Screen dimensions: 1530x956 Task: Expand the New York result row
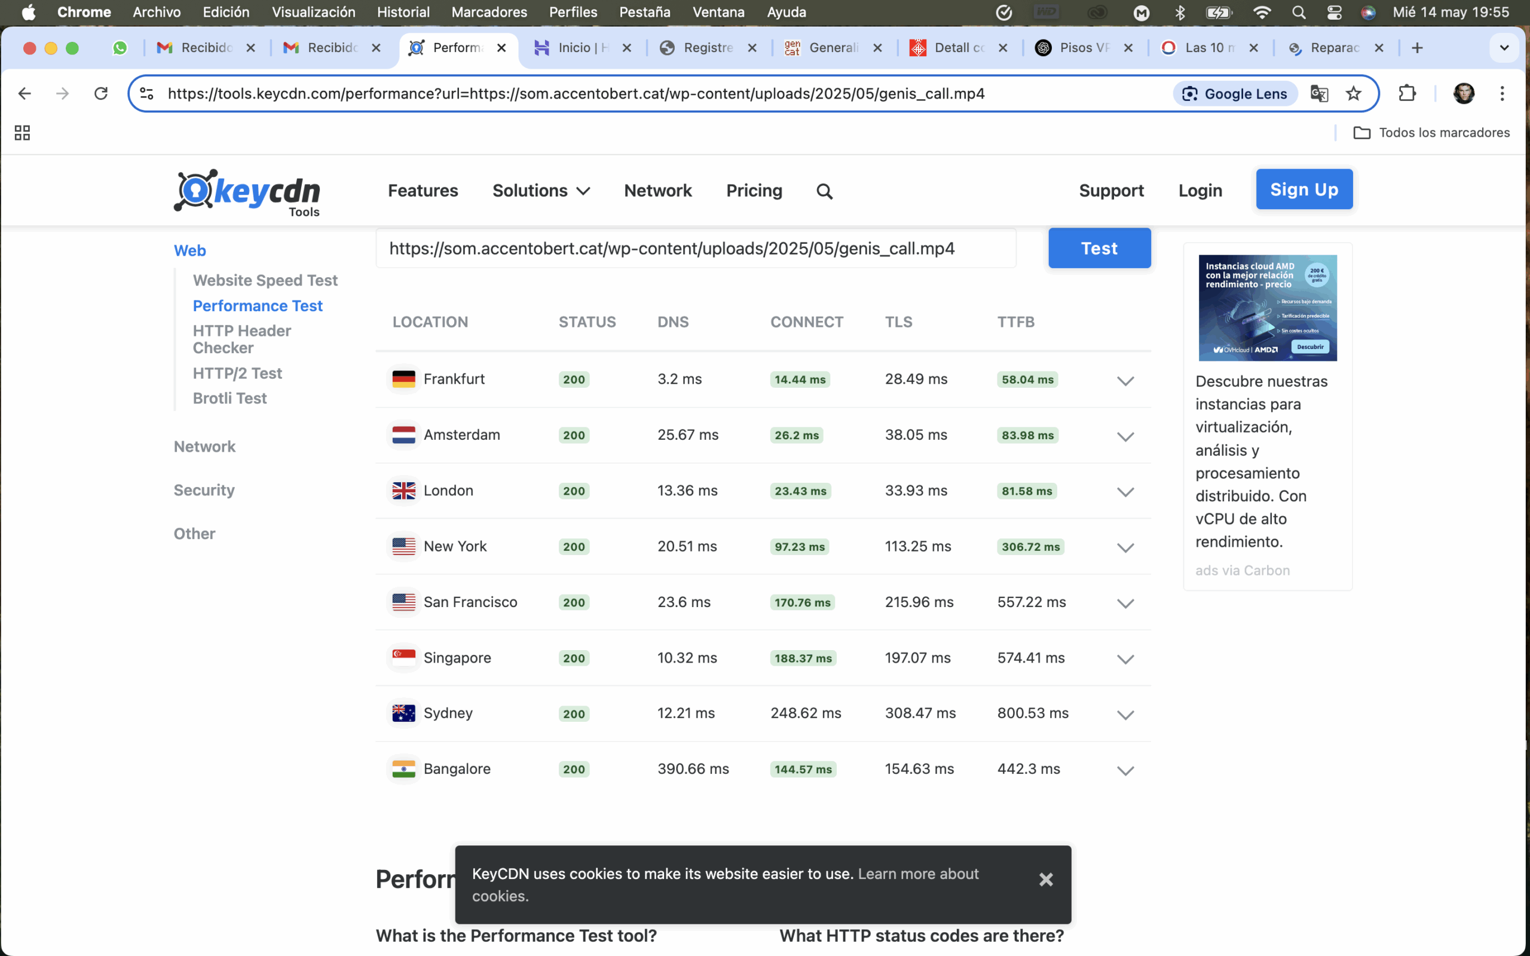1125,547
